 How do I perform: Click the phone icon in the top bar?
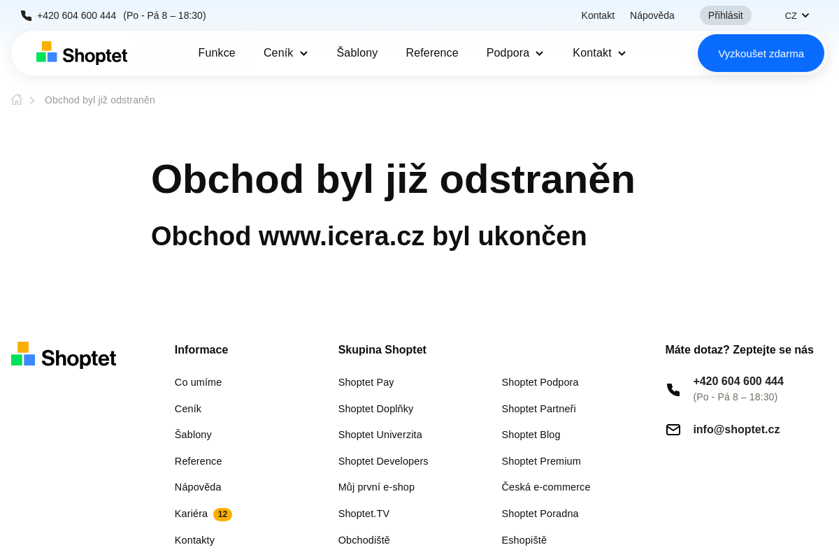point(25,15)
